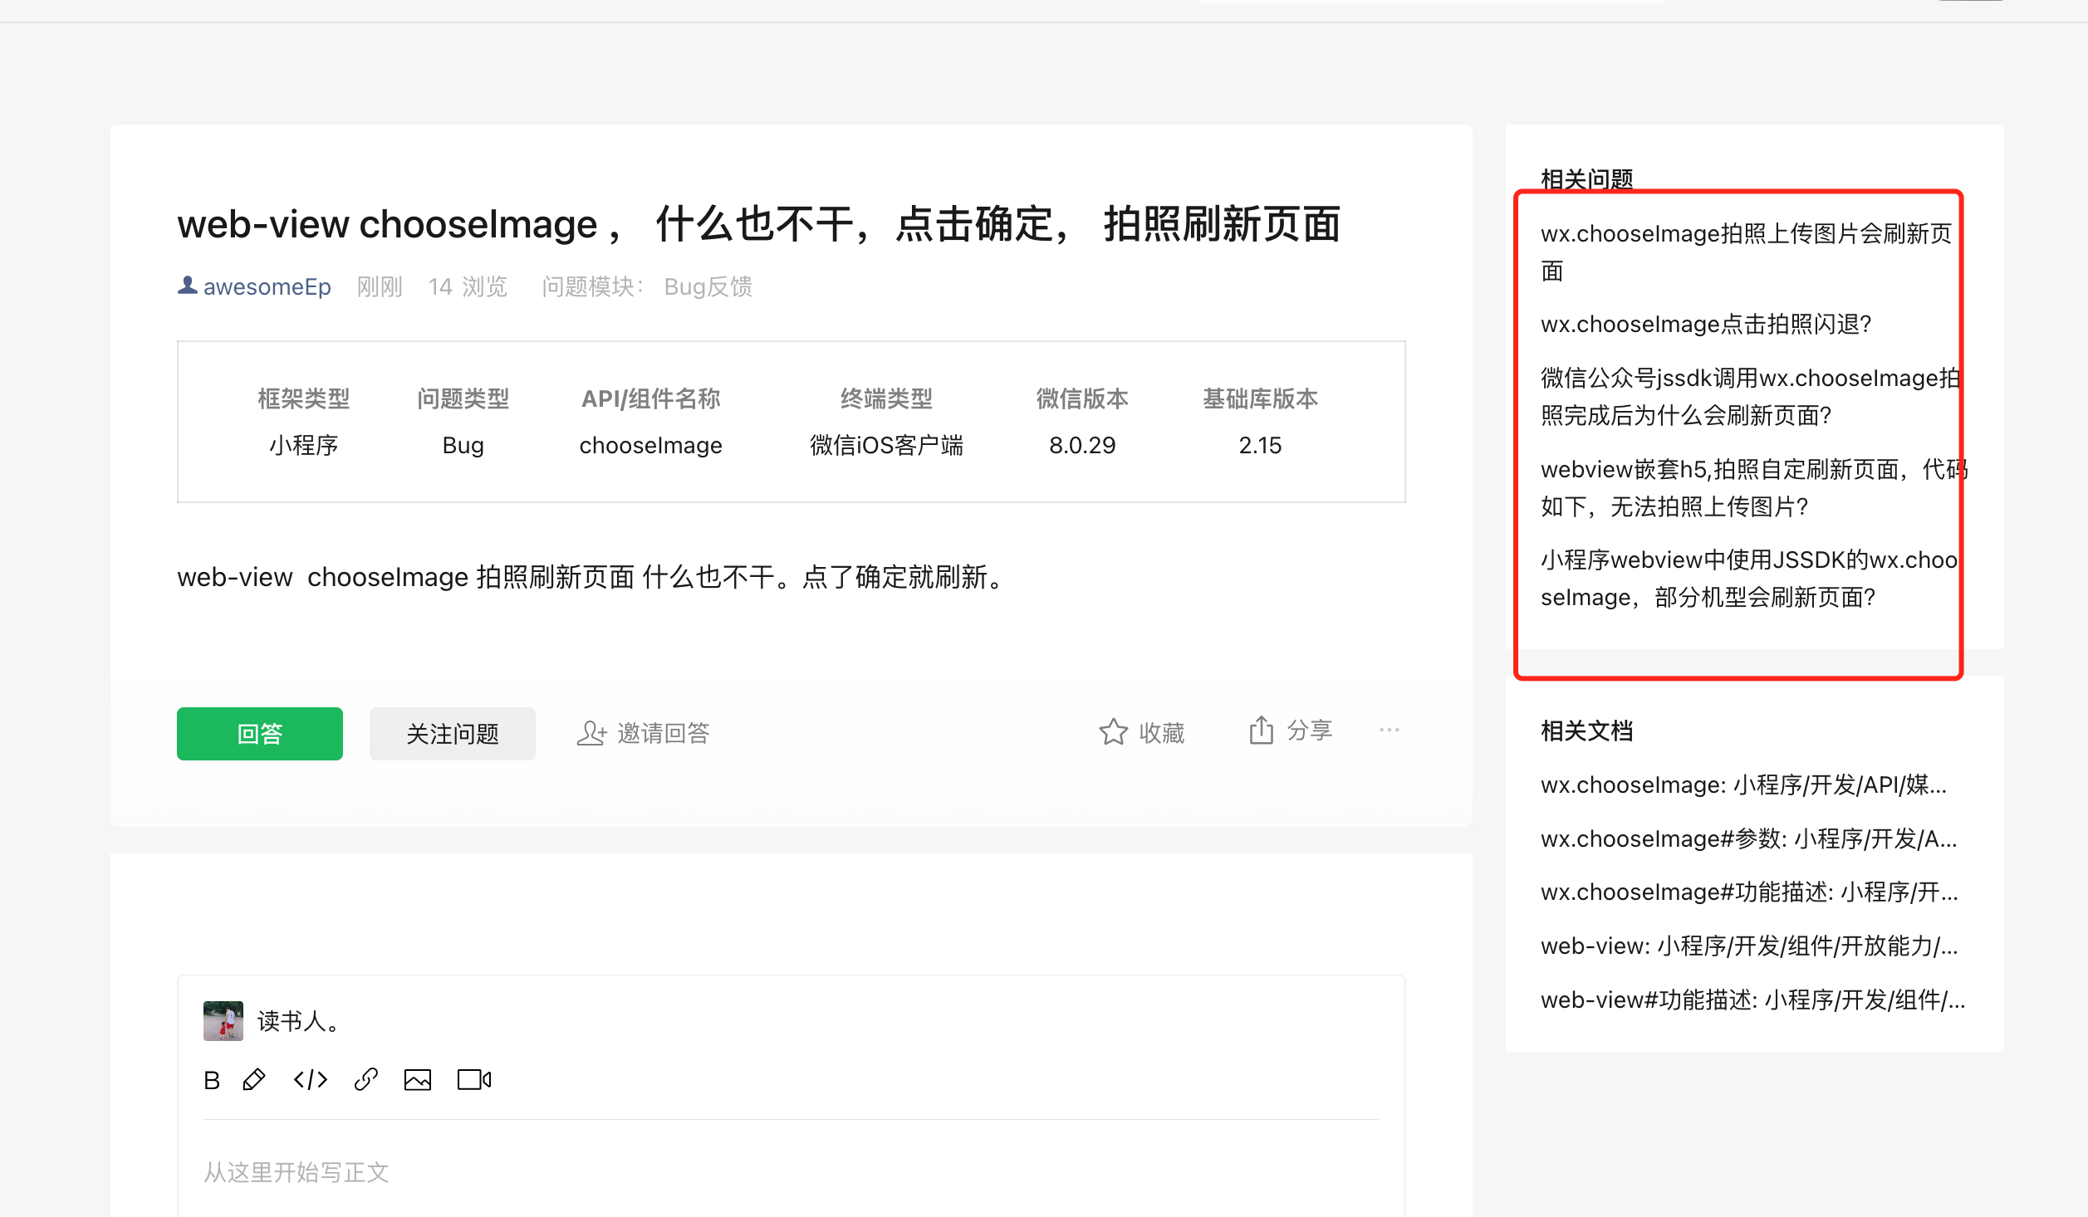Click the 读书人 user avatar thumbnail
This screenshot has width=2088, height=1217.
pyautogui.click(x=223, y=1021)
